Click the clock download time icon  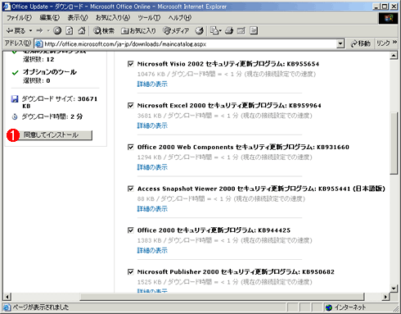[x=15, y=116]
